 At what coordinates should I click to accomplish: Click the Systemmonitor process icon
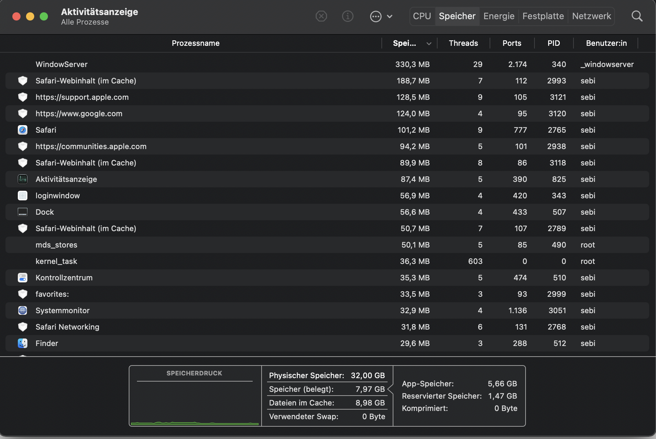[23, 310]
